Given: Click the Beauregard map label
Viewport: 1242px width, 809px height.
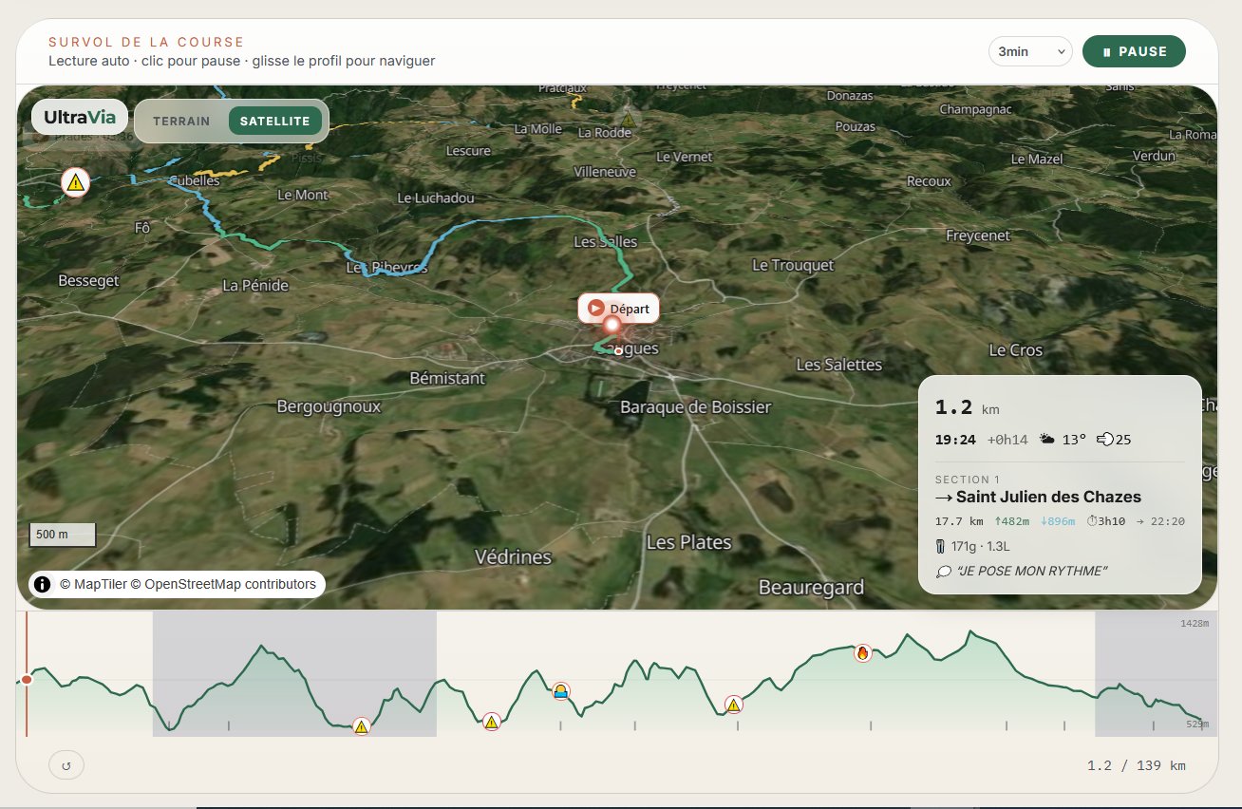Looking at the screenshot, I should 812,588.
